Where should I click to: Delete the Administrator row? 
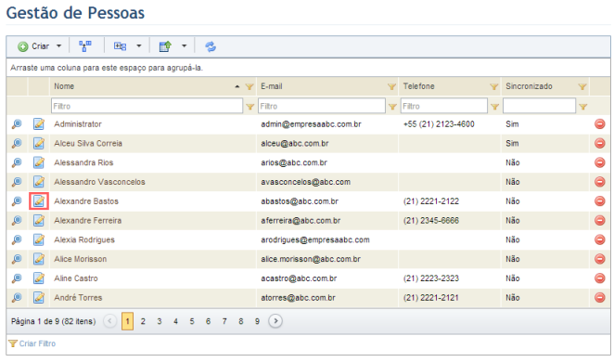tap(599, 124)
